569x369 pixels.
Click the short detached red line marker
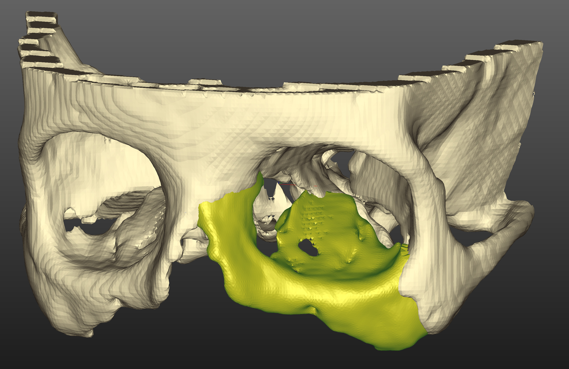(316, 186)
